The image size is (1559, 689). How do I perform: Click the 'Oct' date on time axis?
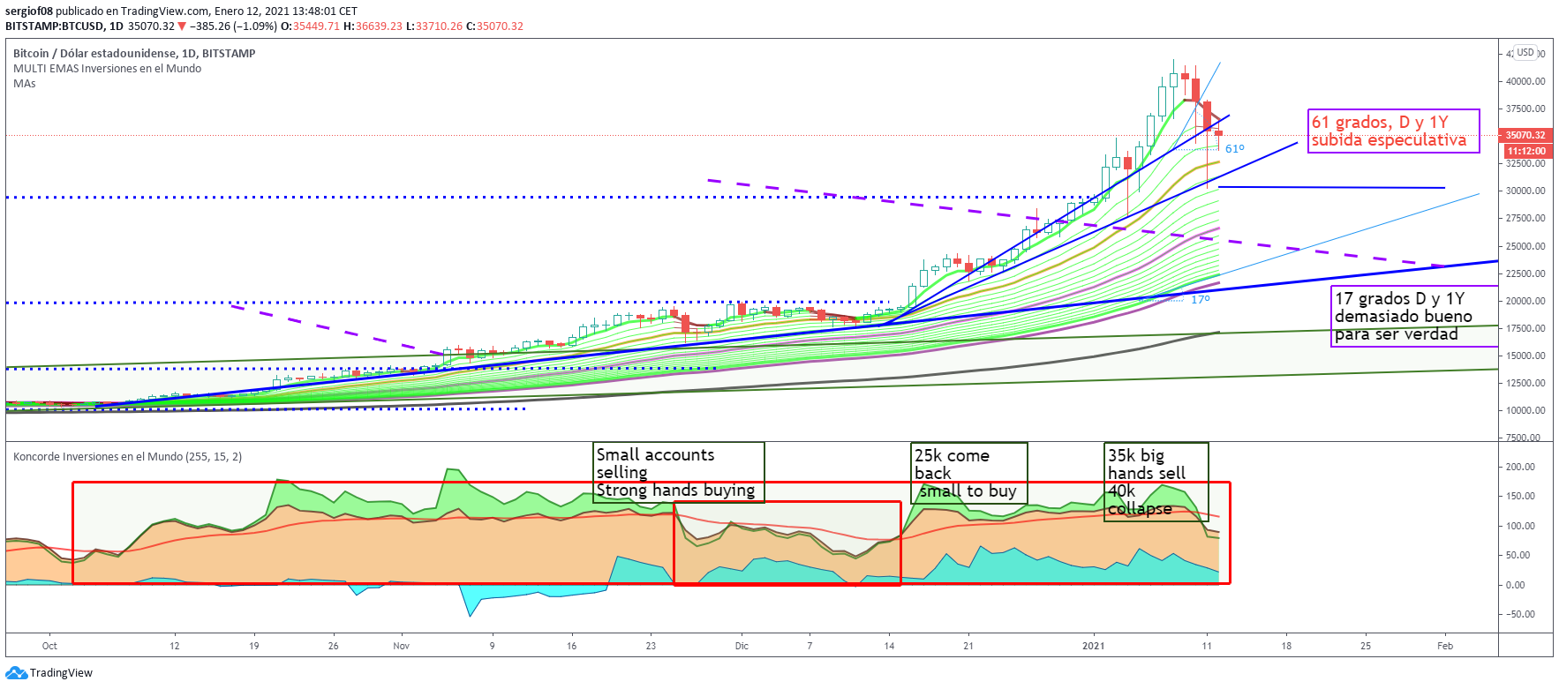click(49, 646)
